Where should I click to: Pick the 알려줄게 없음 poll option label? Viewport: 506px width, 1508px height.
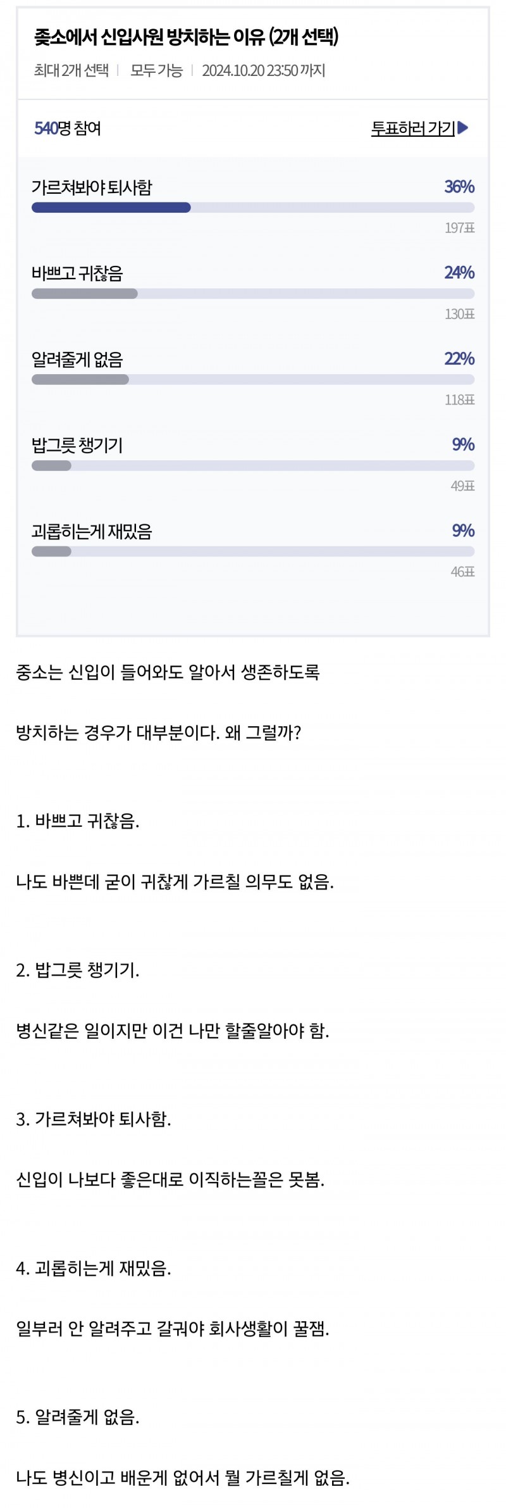[77, 360]
